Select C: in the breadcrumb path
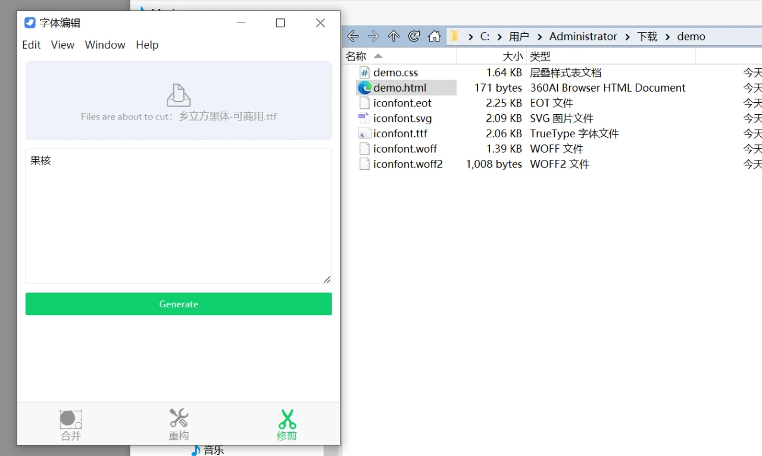 coord(485,36)
